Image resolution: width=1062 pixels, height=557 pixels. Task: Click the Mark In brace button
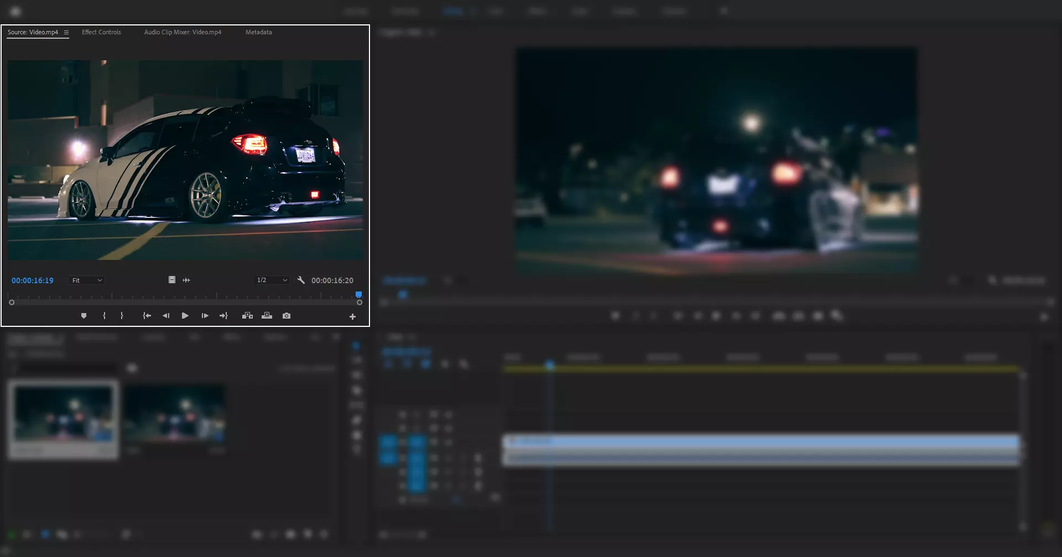point(104,316)
